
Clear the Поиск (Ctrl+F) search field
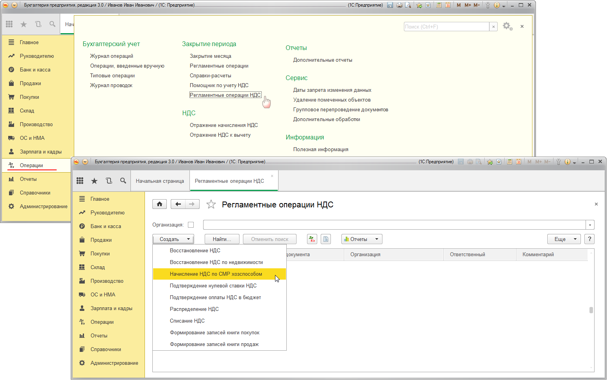pyautogui.click(x=494, y=27)
